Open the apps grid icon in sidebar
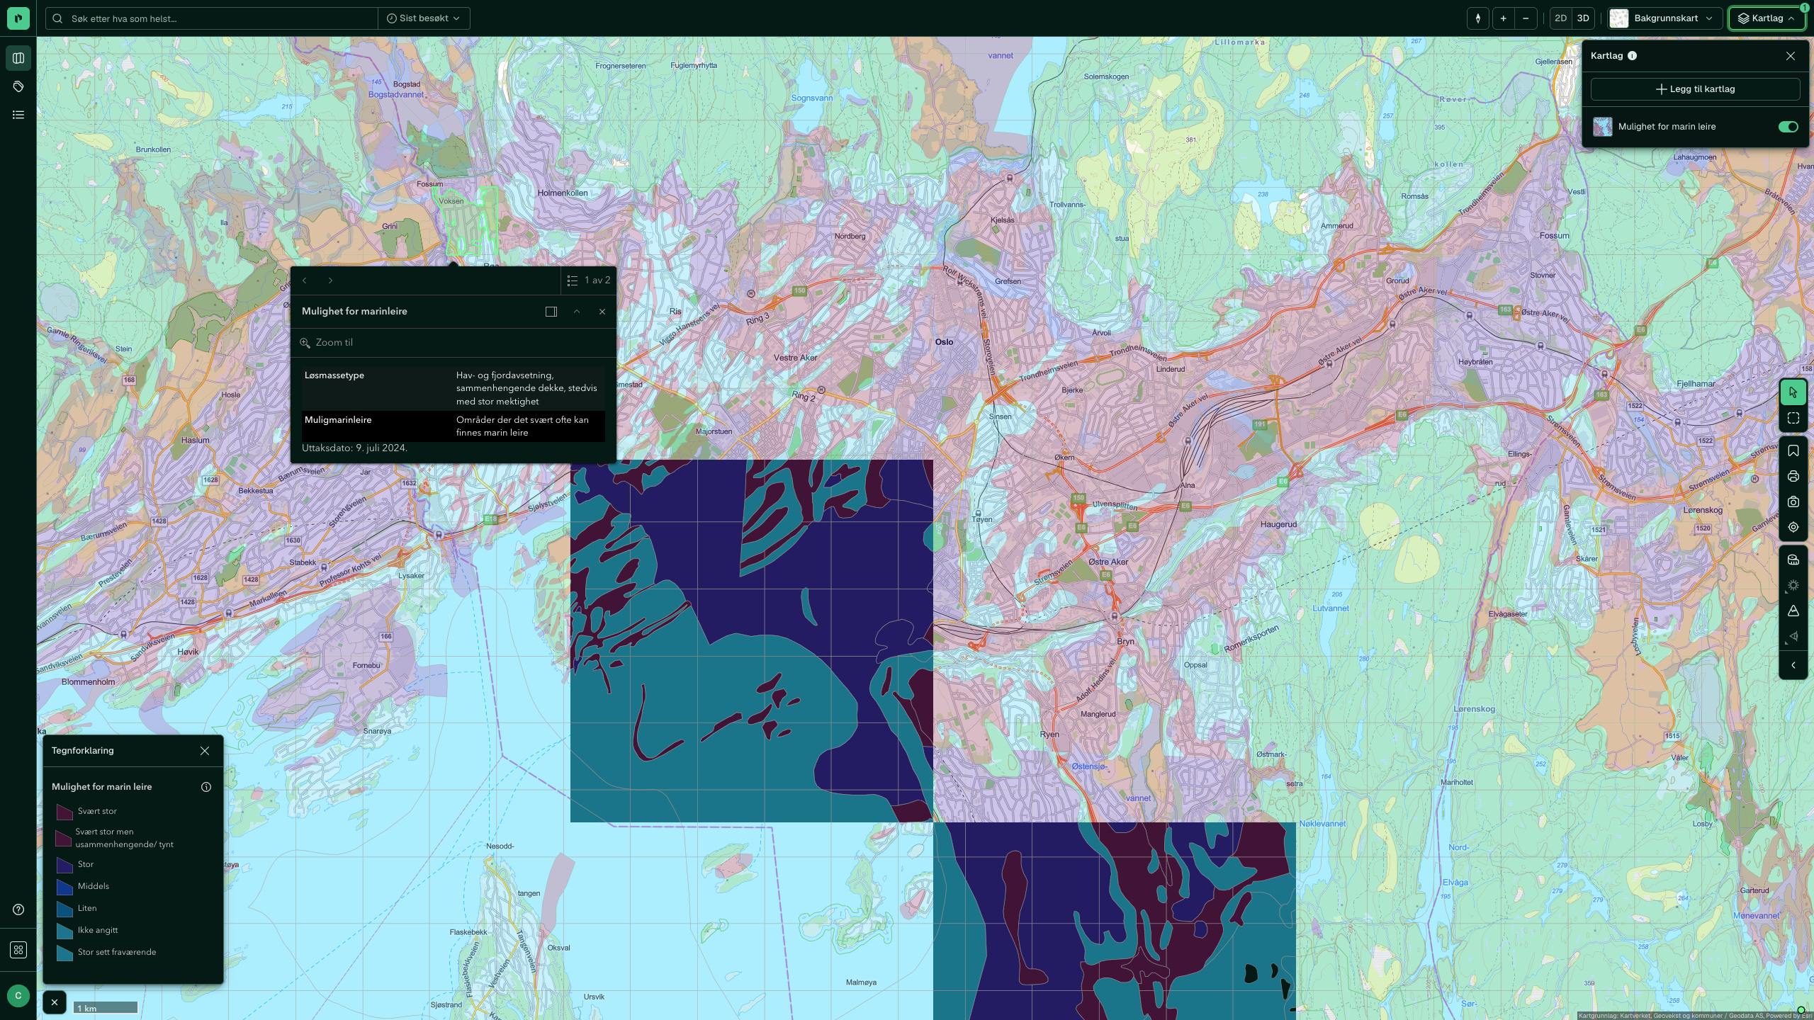 [x=18, y=950]
